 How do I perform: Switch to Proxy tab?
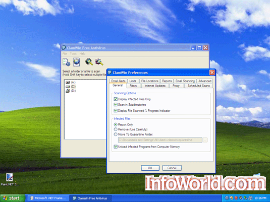pos(176,86)
